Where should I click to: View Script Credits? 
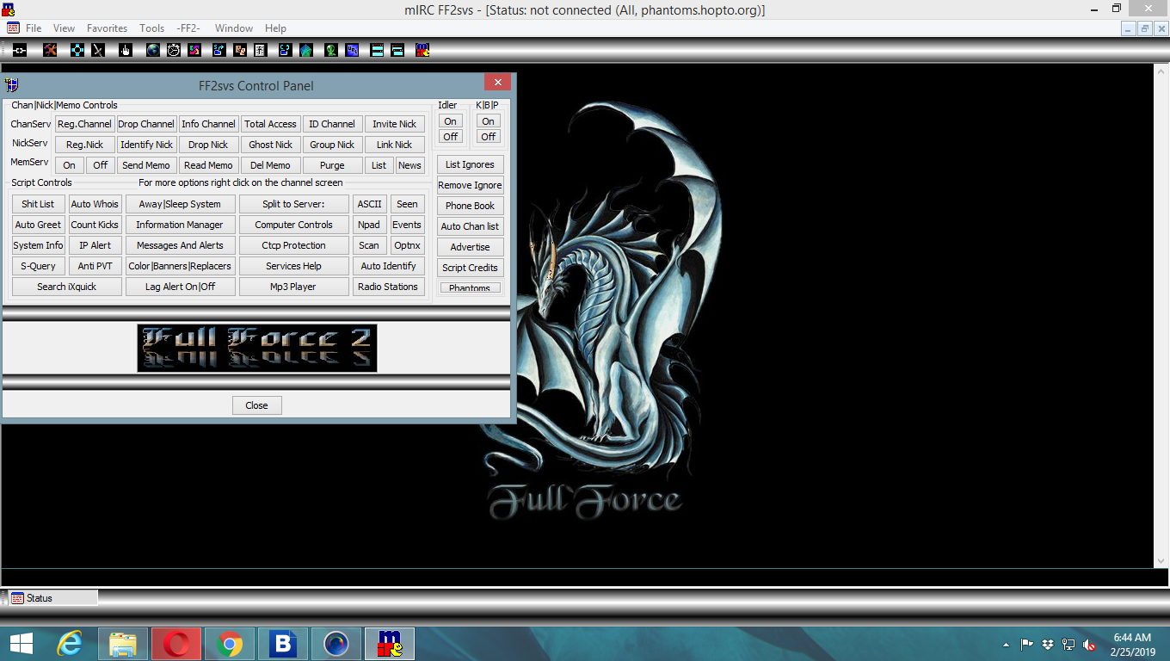pyautogui.click(x=470, y=268)
